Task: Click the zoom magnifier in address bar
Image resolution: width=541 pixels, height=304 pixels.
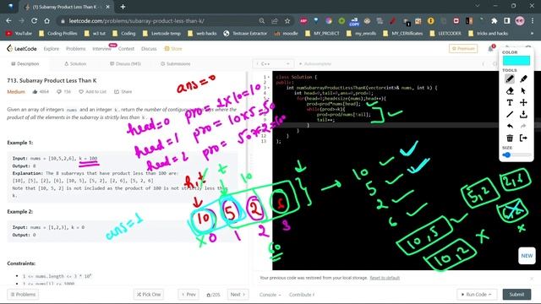Action: click(262, 21)
